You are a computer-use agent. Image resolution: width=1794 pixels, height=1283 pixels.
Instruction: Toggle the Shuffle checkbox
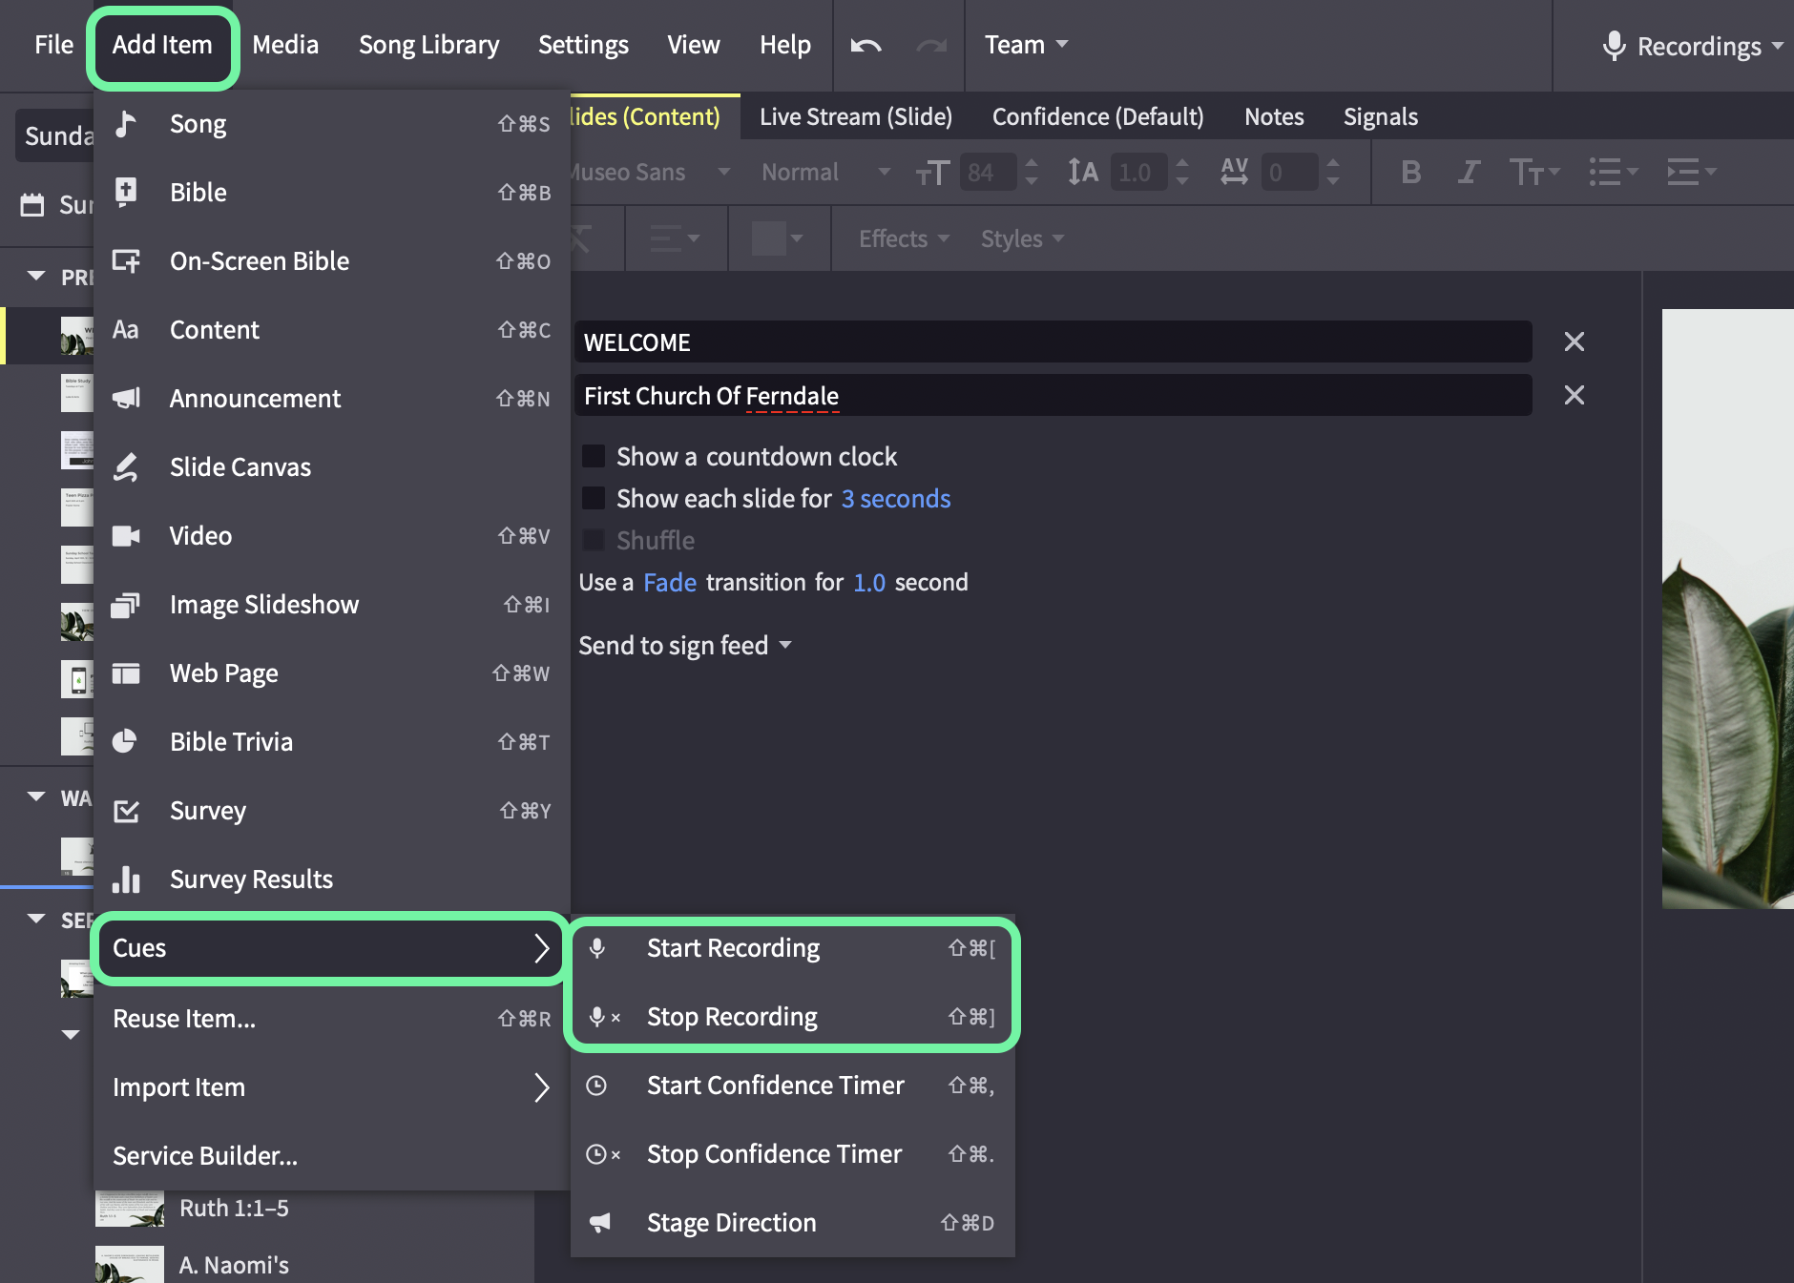pos(594,540)
